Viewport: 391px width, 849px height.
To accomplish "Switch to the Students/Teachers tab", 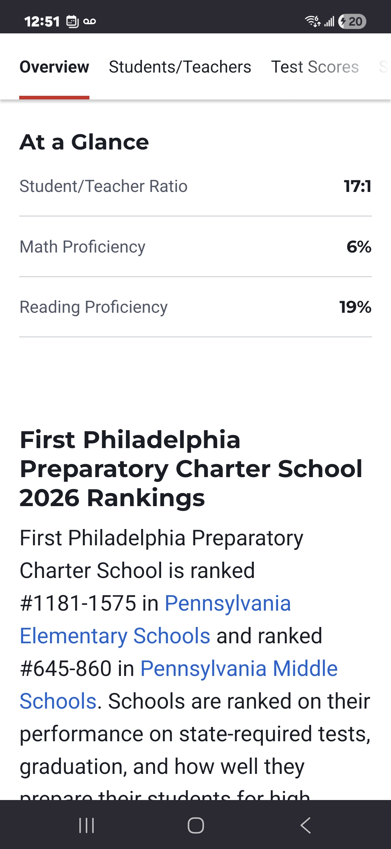I will pyautogui.click(x=180, y=67).
